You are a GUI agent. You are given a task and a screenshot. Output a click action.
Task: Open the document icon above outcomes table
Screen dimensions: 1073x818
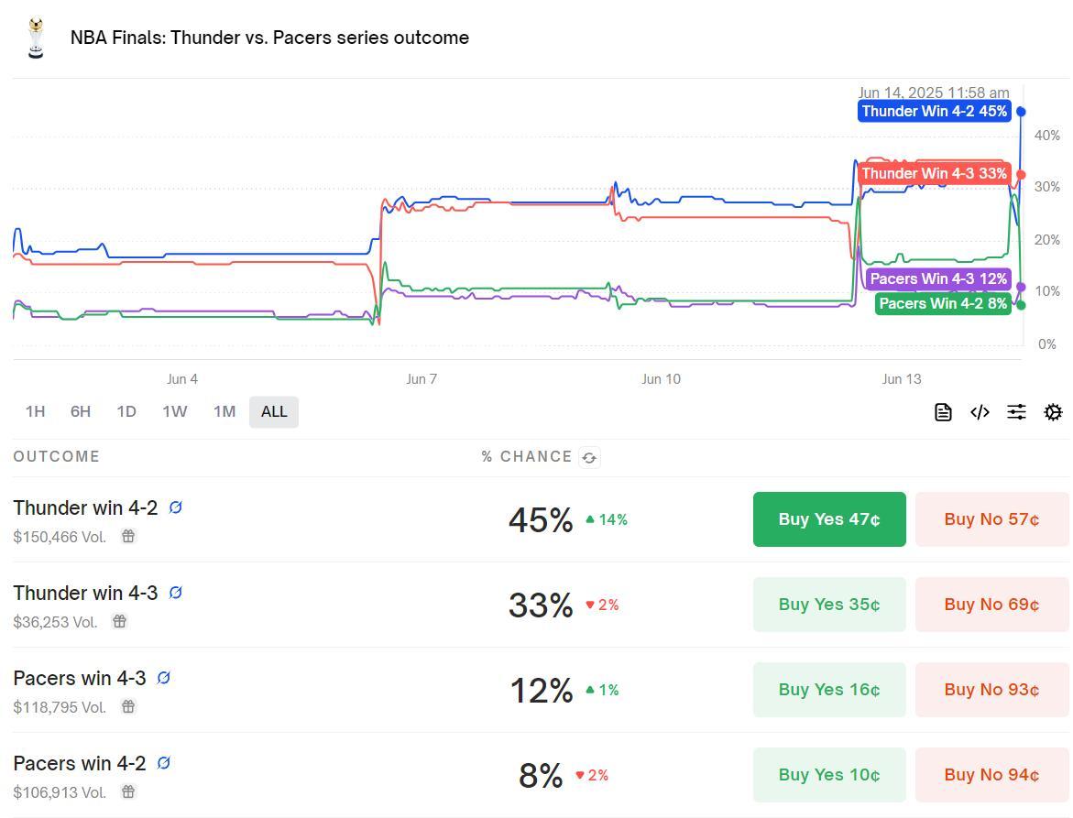click(x=943, y=412)
